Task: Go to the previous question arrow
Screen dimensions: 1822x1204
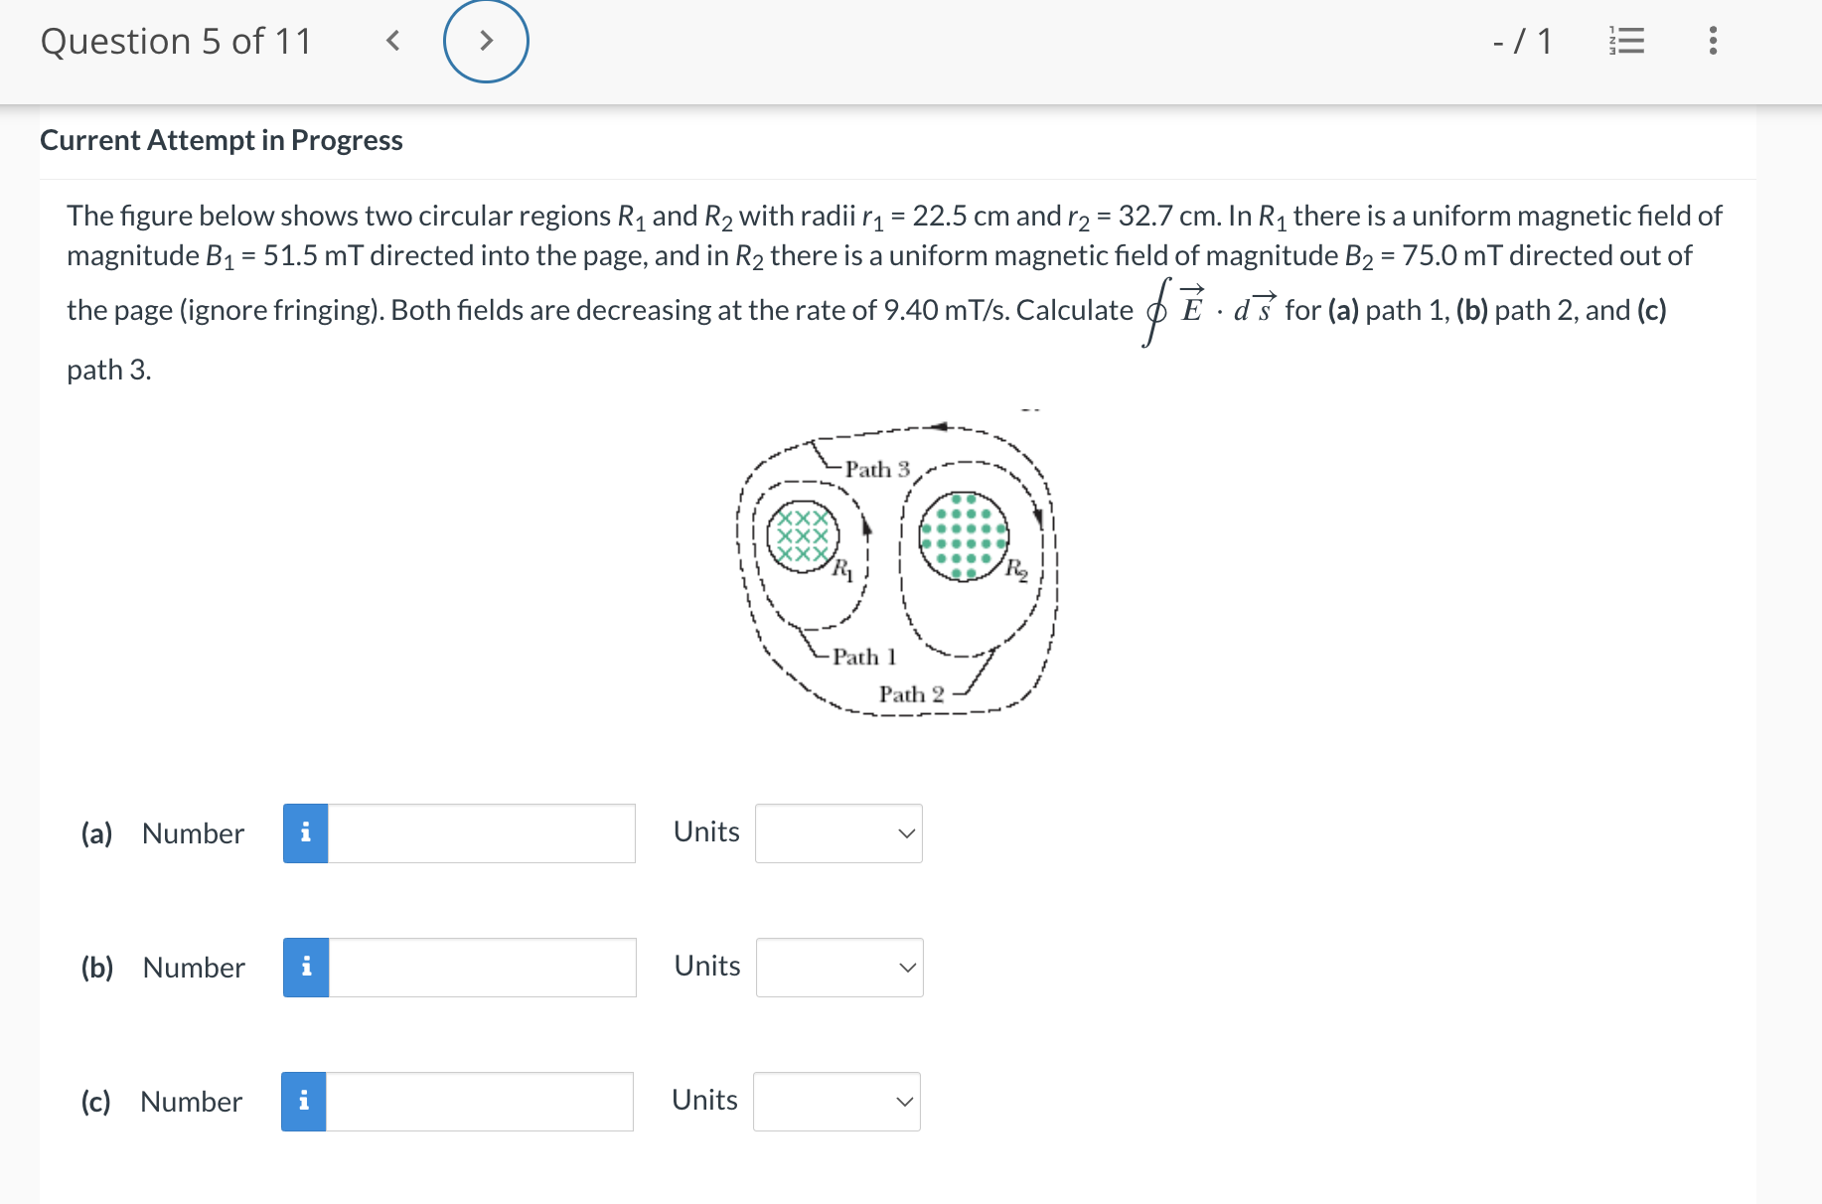Action: pyautogui.click(x=391, y=41)
